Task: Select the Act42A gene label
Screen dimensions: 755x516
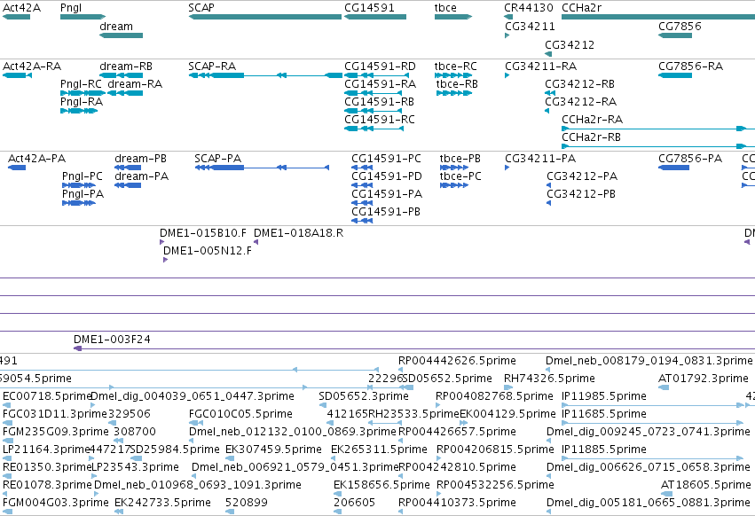Action: 21,8
